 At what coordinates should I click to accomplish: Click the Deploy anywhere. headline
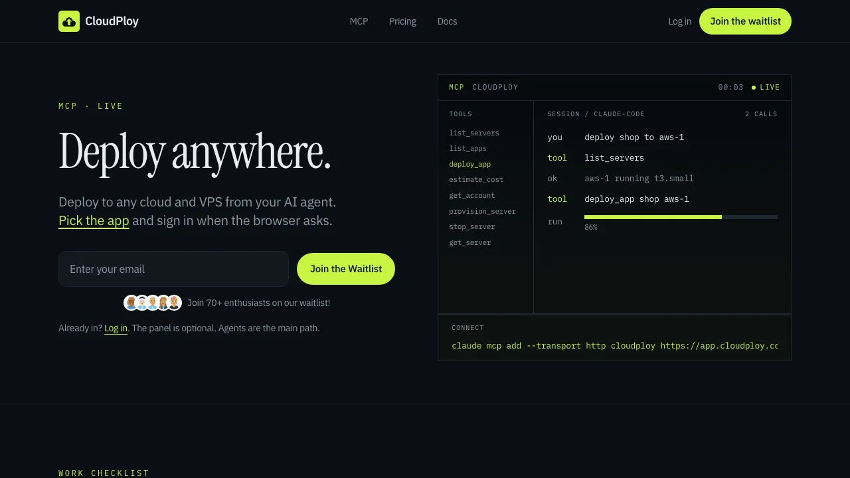[x=195, y=153]
